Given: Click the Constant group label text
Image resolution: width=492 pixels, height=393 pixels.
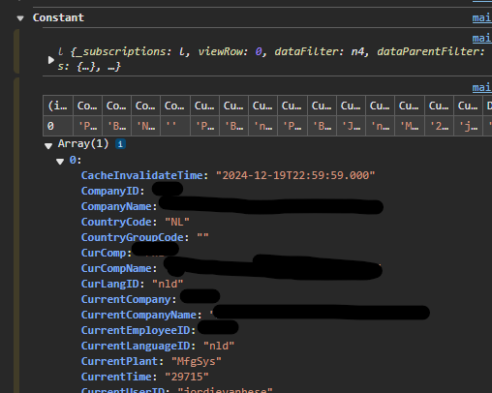Looking at the screenshot, I should tap(58, 17).
